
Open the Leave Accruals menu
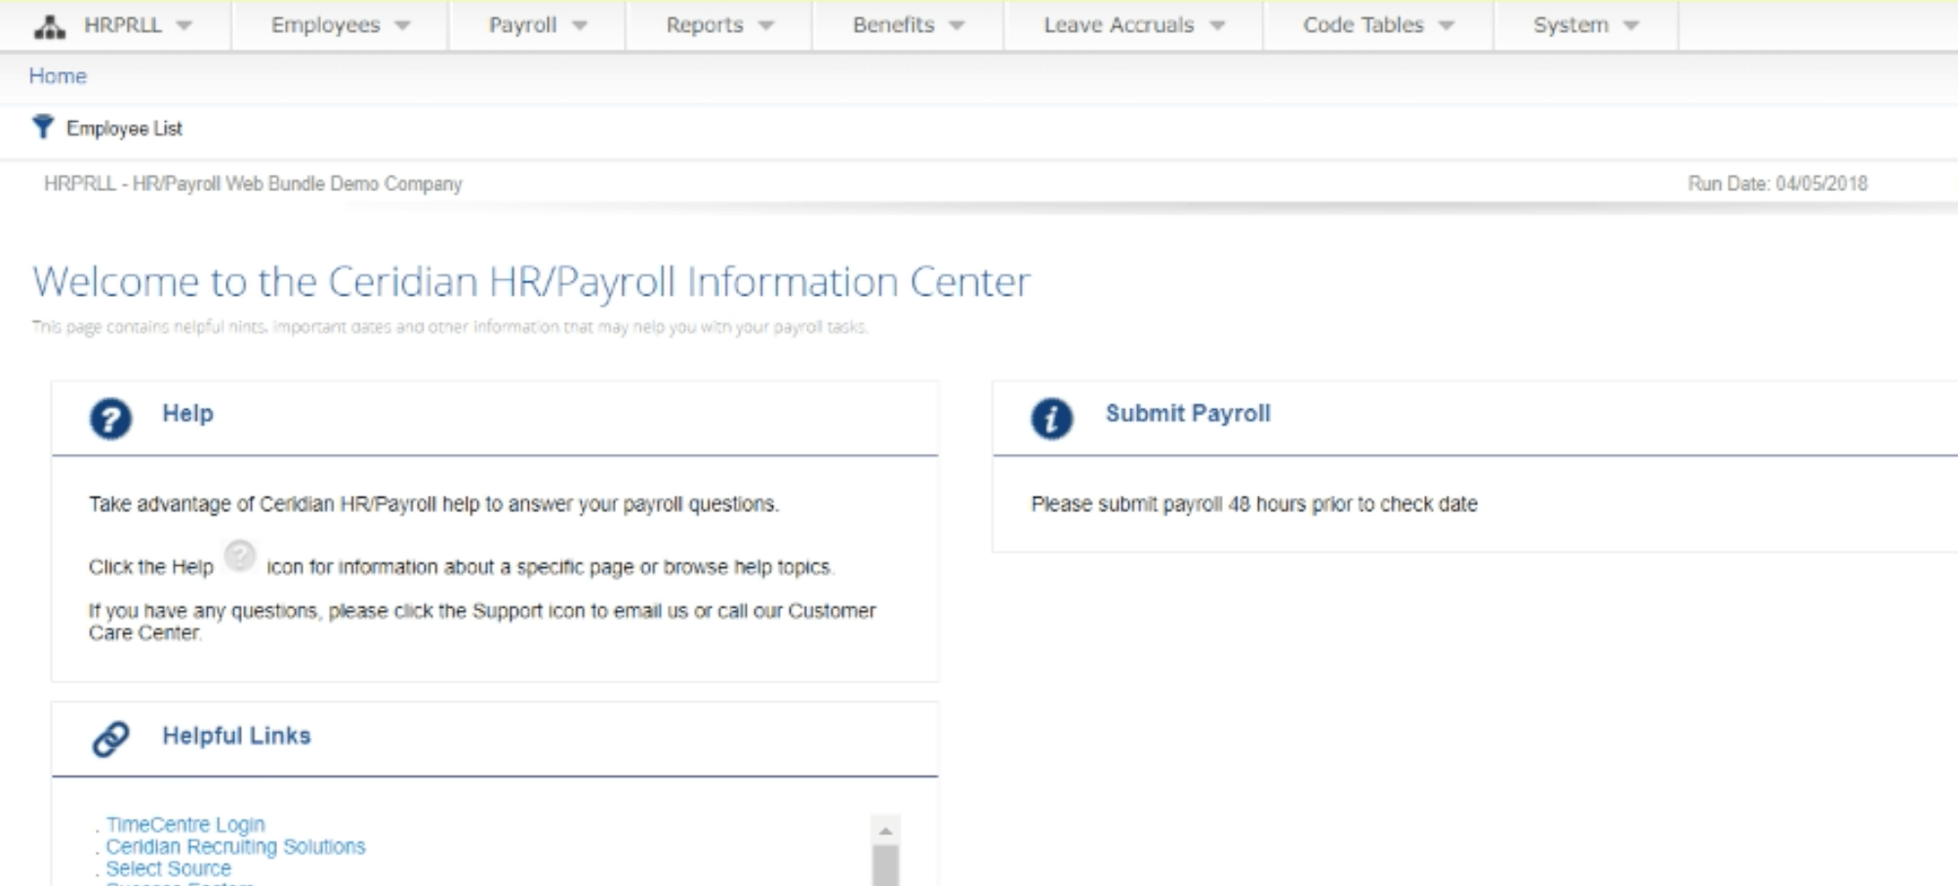1119,25
